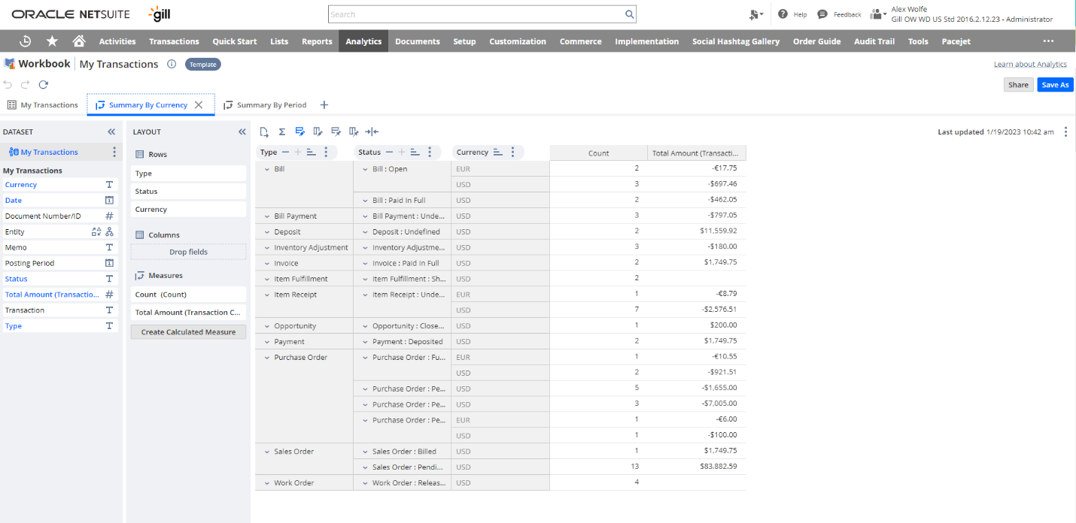Open the Home icon in the navigation bar
Viewport: 1076px width, 523px height.
tap(79, 41)
